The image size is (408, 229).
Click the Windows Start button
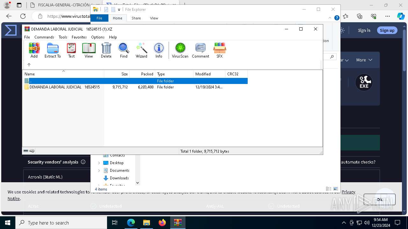tap(8, 223)
